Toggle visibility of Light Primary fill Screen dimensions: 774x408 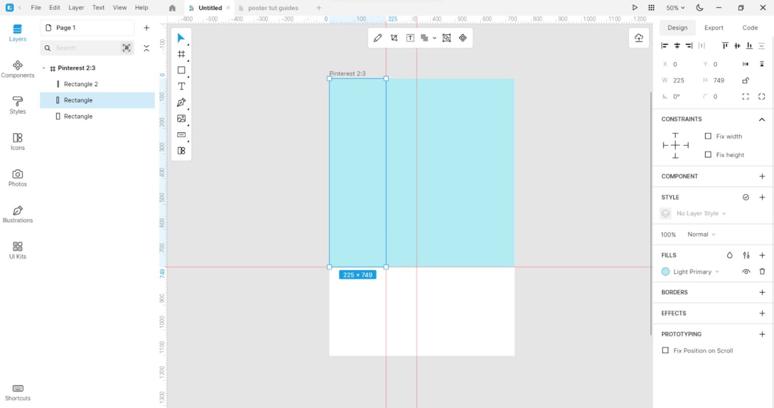click(746, 272)
